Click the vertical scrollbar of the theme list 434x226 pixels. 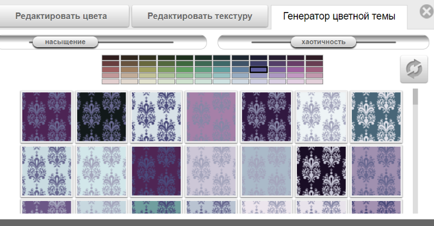(416, 97)
